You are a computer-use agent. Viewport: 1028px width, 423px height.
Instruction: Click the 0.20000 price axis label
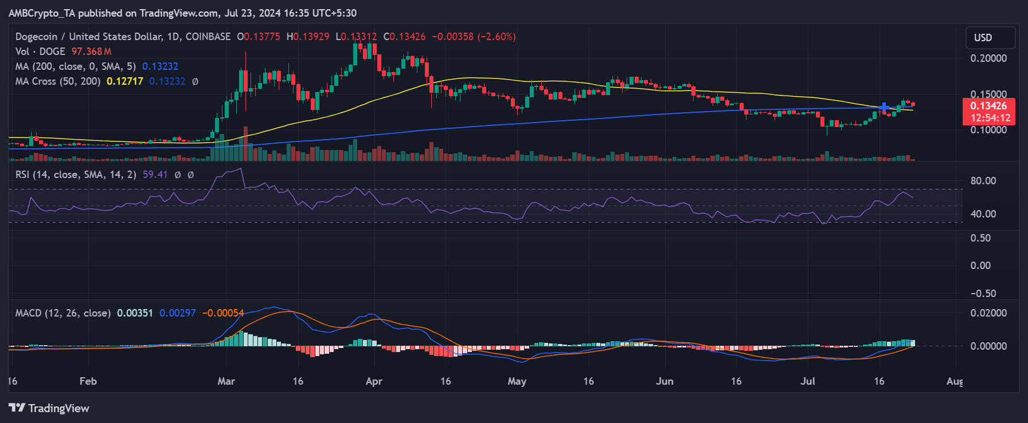tap(988, 58)
